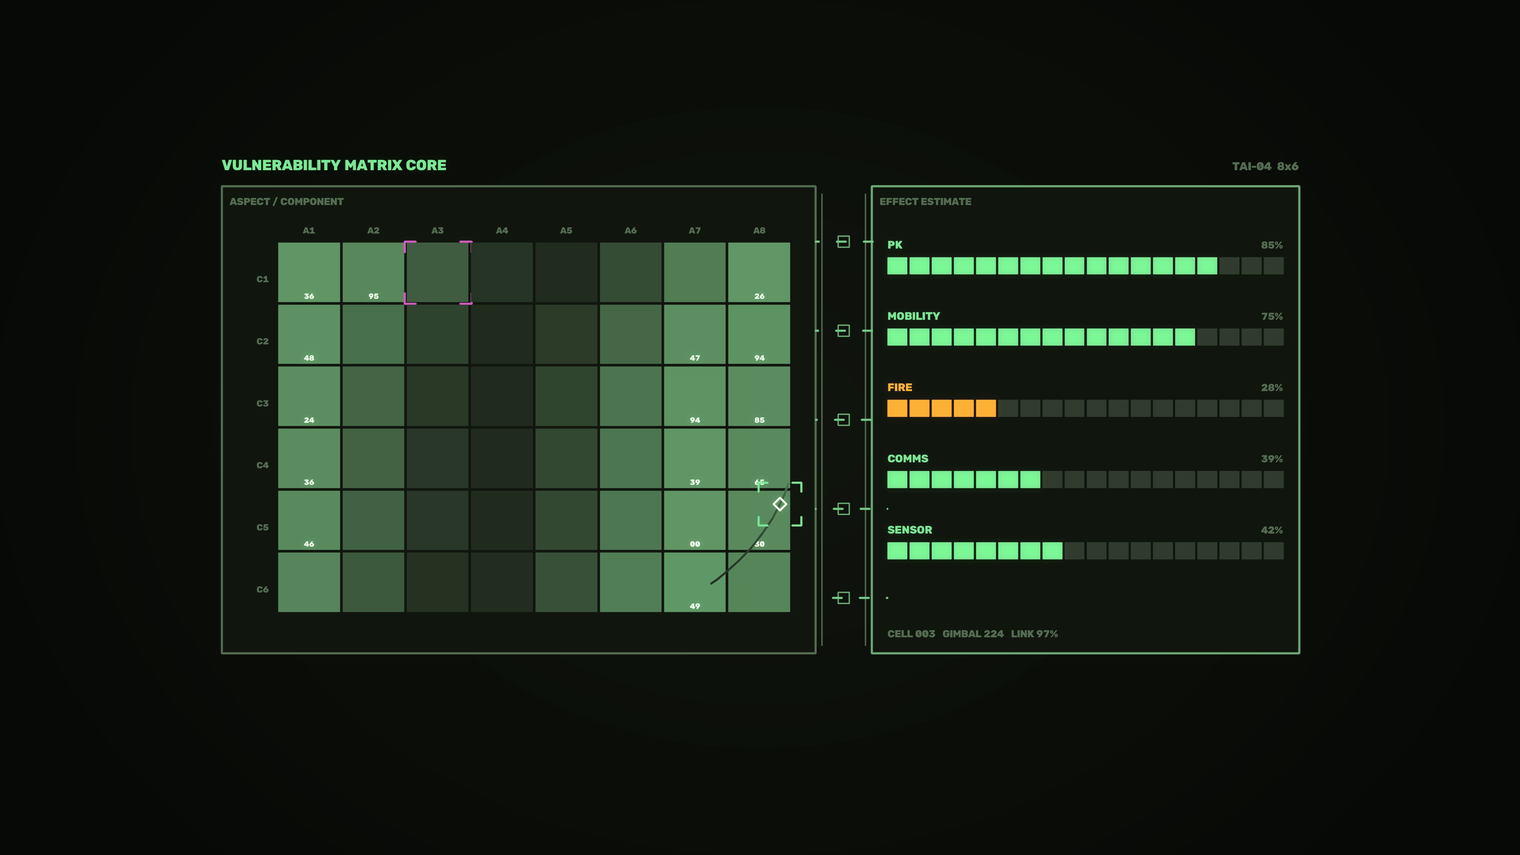Click column header A3
The width and height of the screenshot is (1520, 855).
coord(438,230)
